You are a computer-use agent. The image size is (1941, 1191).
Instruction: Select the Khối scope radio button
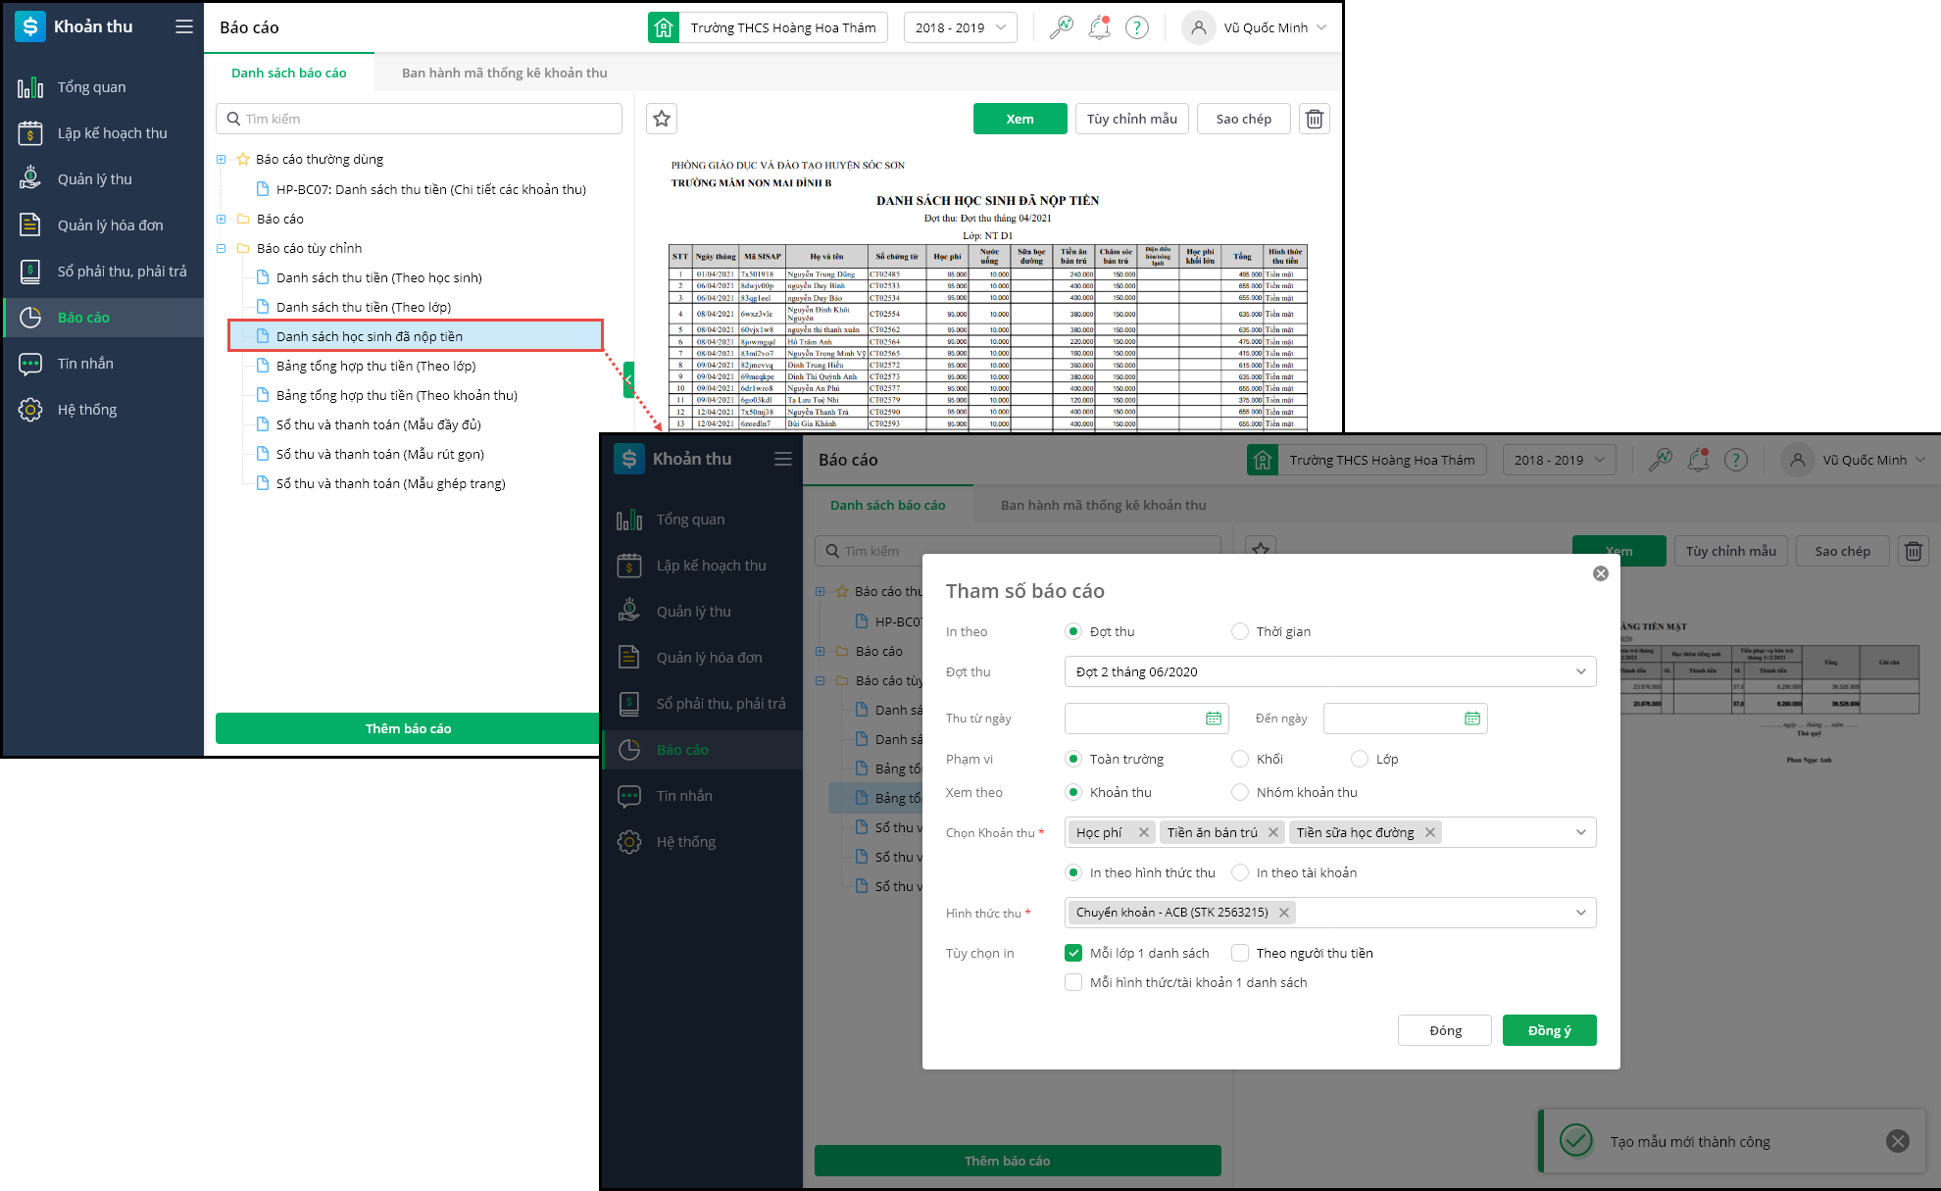1240,759
